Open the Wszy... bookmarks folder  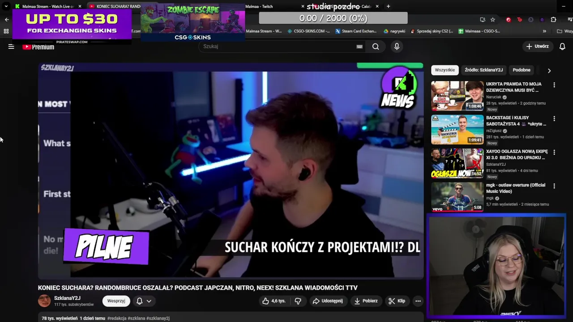(x=564, y=31)
